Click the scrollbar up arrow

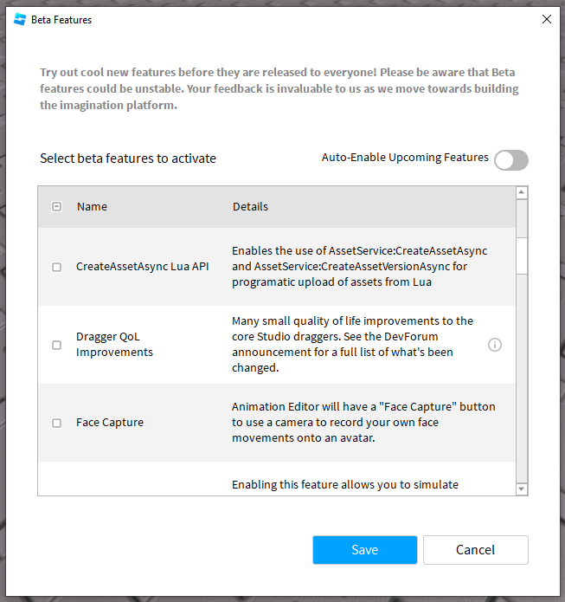(521, 192)
